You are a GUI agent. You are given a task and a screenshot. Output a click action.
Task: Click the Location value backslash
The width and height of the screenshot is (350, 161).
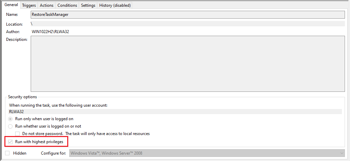coord(188,24)
